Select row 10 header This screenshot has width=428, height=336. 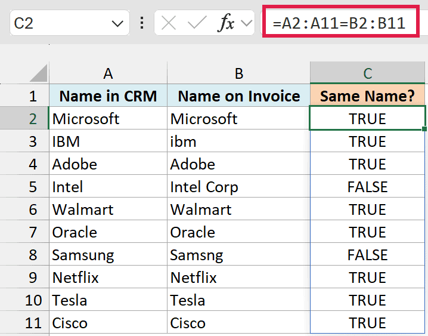(x=24, y=300)
